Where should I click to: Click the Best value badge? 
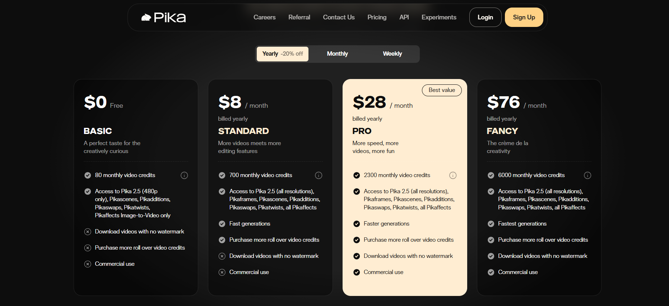click(442, 90)
